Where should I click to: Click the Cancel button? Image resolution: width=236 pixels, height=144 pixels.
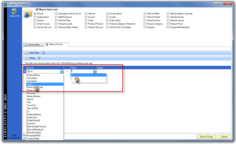click(224, 137)
